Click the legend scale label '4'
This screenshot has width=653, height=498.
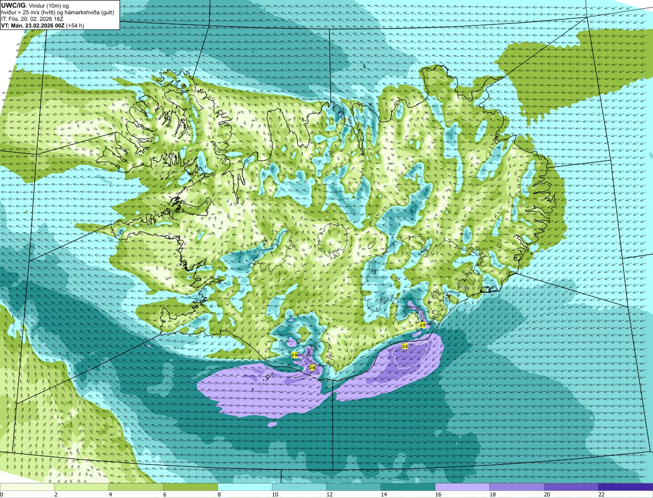pos(111,494)
